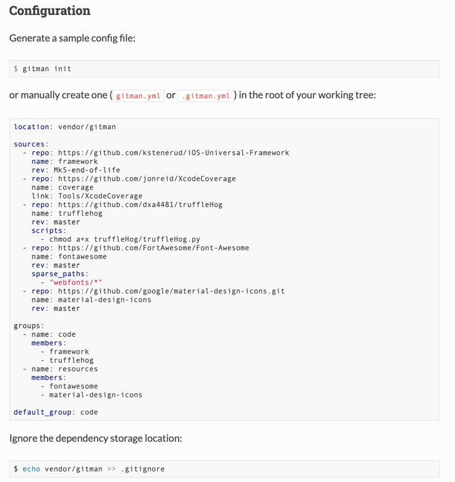Open the dxa4481/truffleHog repo URL
The width and height of the screenshot is (455, 482).
pyautogui.click(x=140, y=205)
